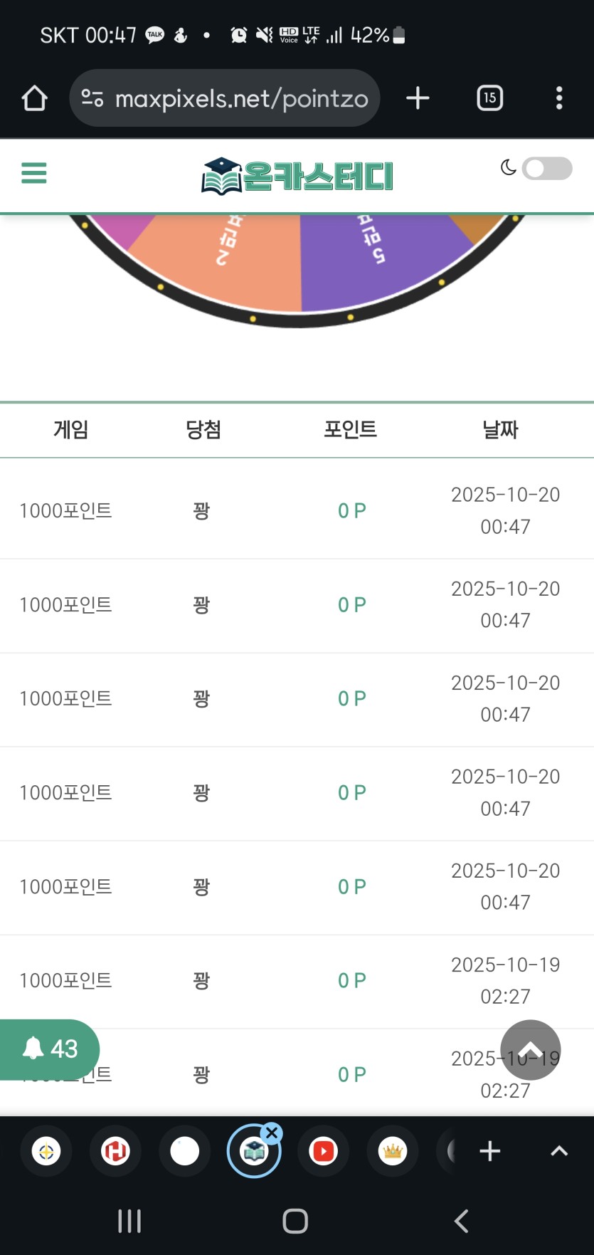Click the maxpixels.net address bar
Screen dimensions: 594x1255
click(242, 98)
